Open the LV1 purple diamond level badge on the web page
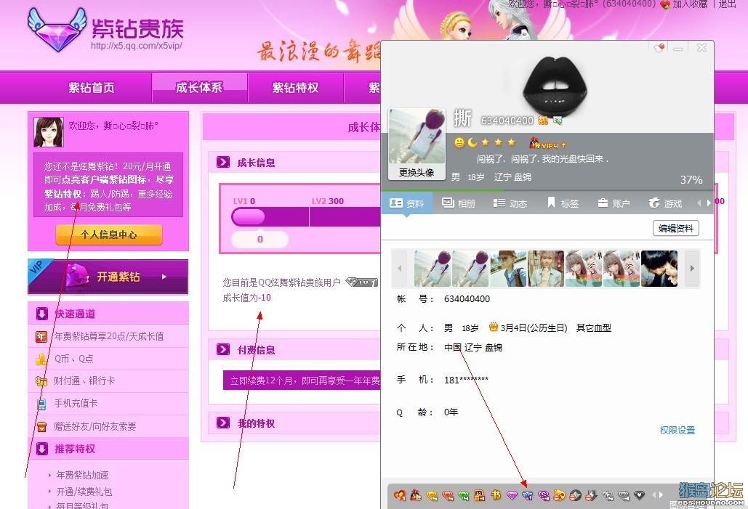 (x=361, y=282)
